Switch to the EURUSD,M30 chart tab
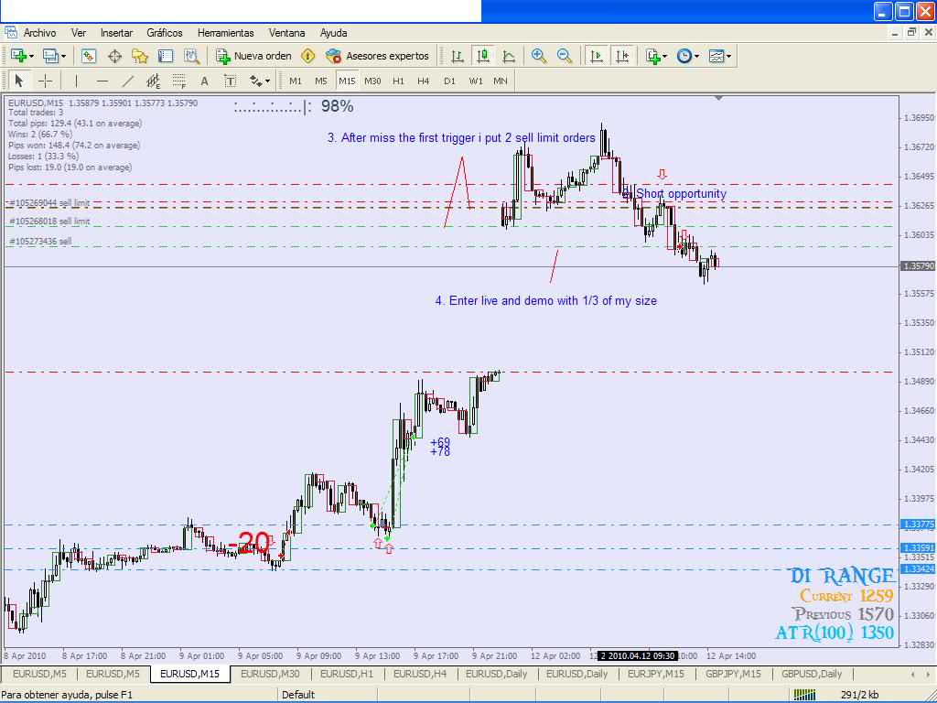 270,674
